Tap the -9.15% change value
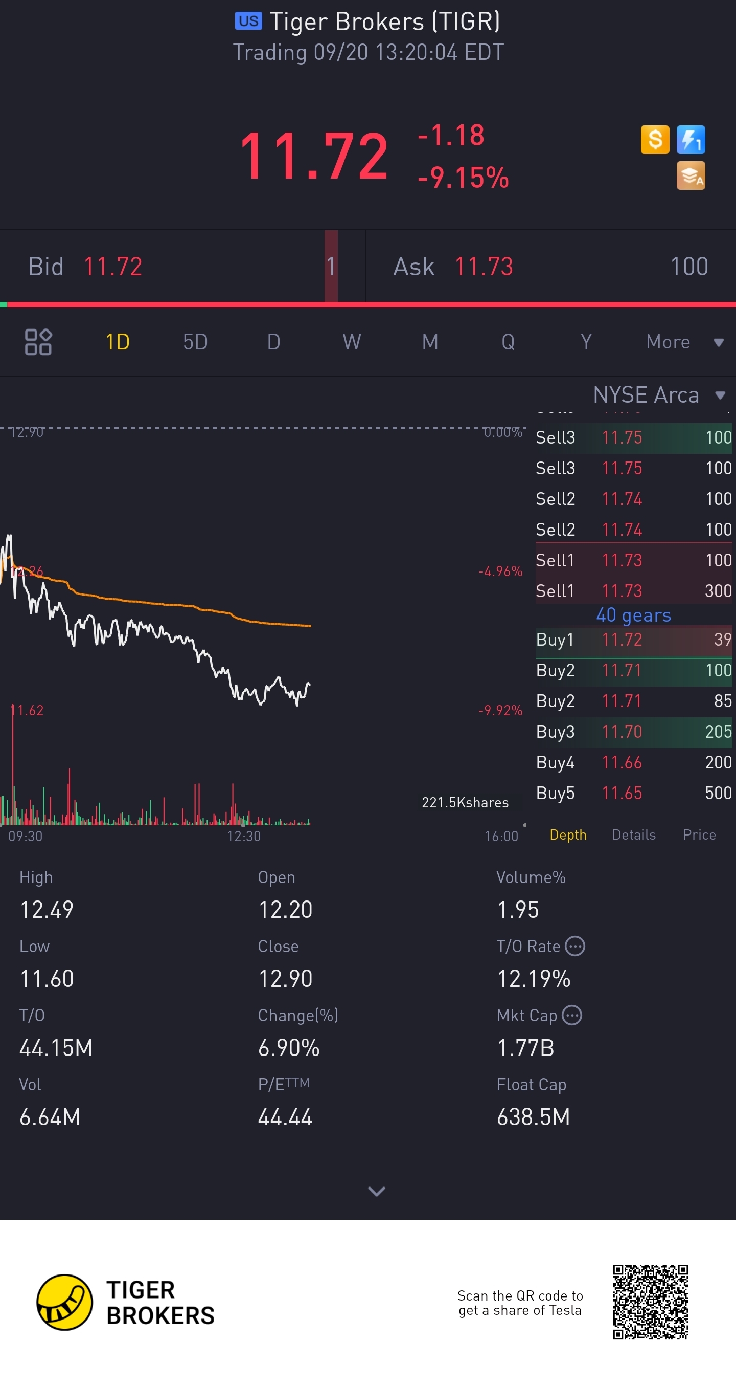 click(463, 178)
